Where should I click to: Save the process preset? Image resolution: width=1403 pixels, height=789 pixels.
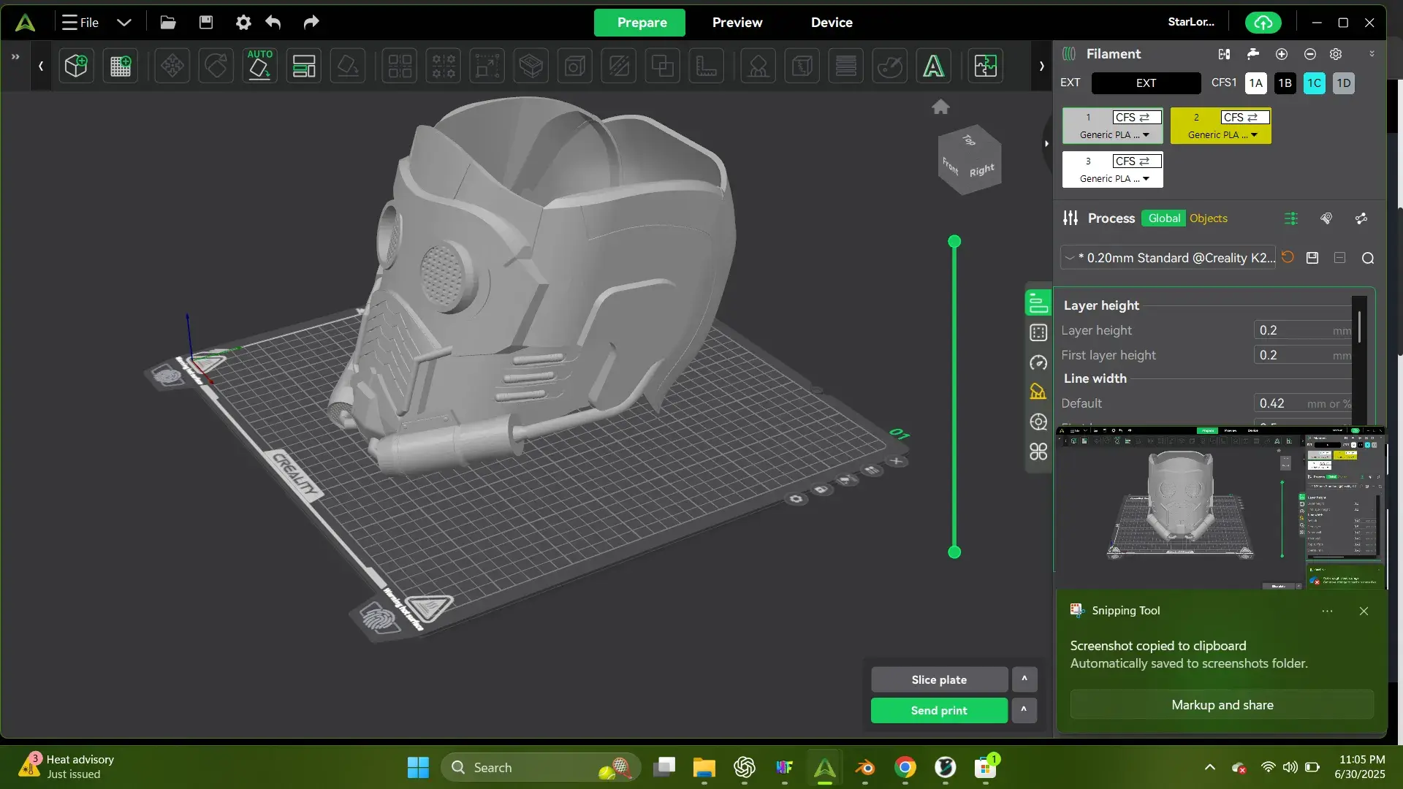[x=1312, y=258]
